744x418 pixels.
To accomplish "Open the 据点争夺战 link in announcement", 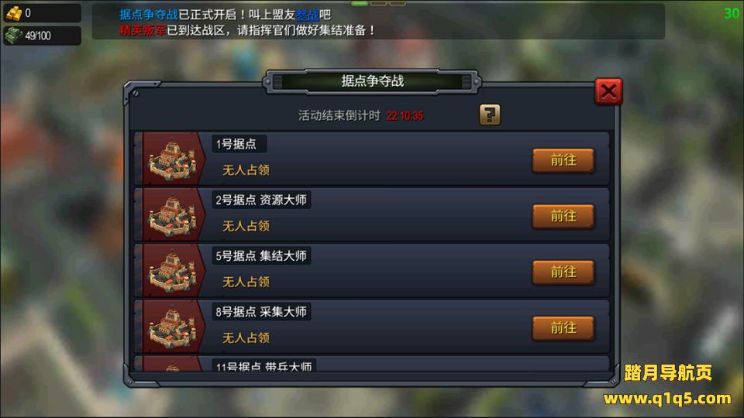I will point(149,15).
